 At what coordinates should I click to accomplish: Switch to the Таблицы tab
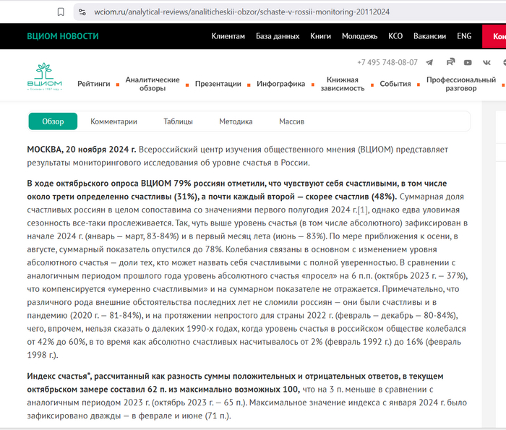[178, 121]
